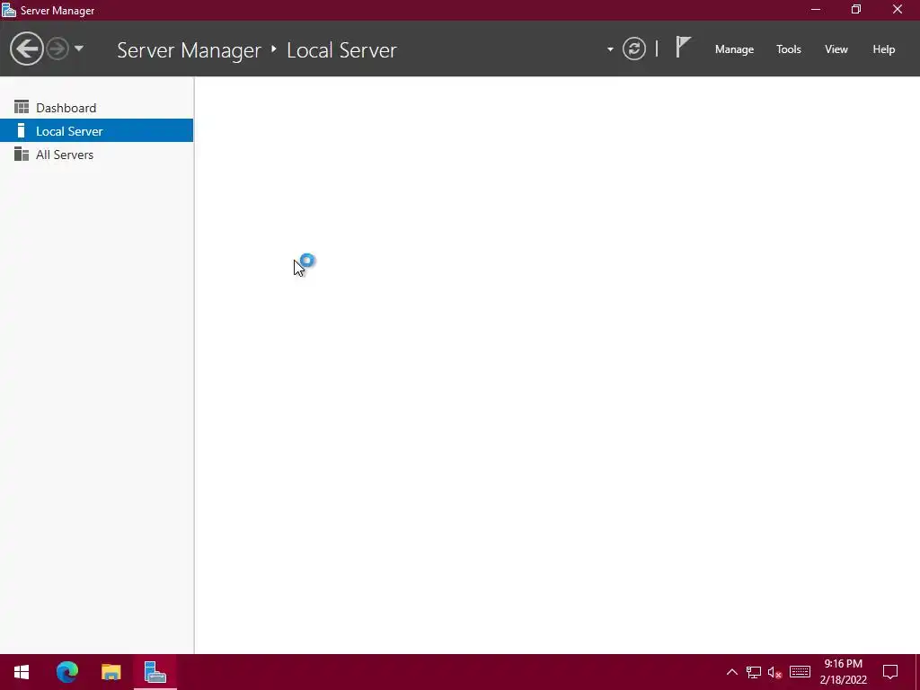Open the Windows Start menu
This screenshot has width=920, height=690.
click(x=22, y=672)
